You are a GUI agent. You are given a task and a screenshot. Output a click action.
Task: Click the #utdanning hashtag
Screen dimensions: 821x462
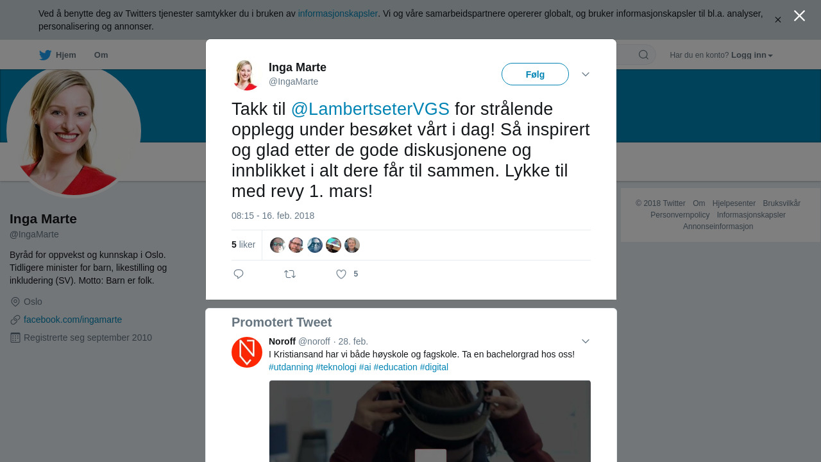pyautogui.click(x=291, y=367)
